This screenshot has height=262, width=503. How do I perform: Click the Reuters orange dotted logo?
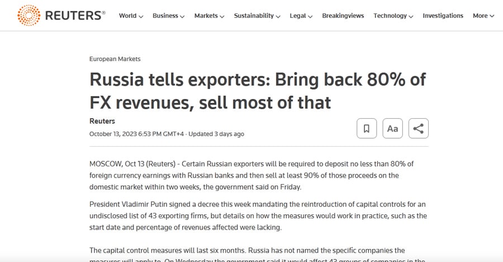coord(29,16)
